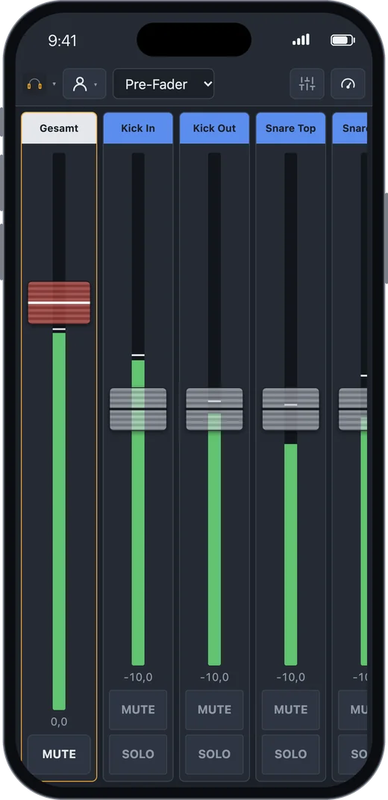Open the user profile selector
The width and height of the screenshot is (388, 800).
coord(84,84)
